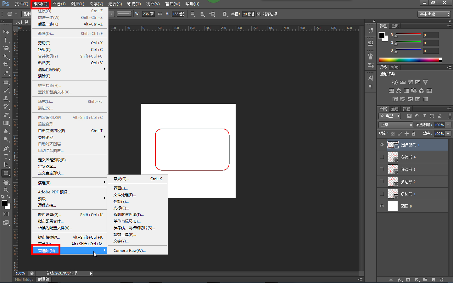The height and width of the screenshot is (283, 453).
Task: Select the Pen tool
Action: [6, 148]
